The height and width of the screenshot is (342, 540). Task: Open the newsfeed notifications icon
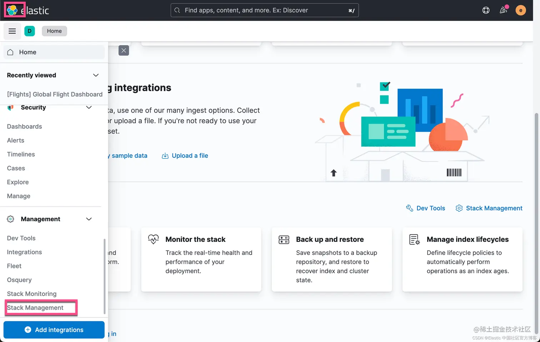click(504, 10)
